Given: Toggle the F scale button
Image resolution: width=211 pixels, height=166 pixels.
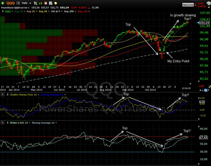Looking at the screenshot, I should (x=209, y=90).
